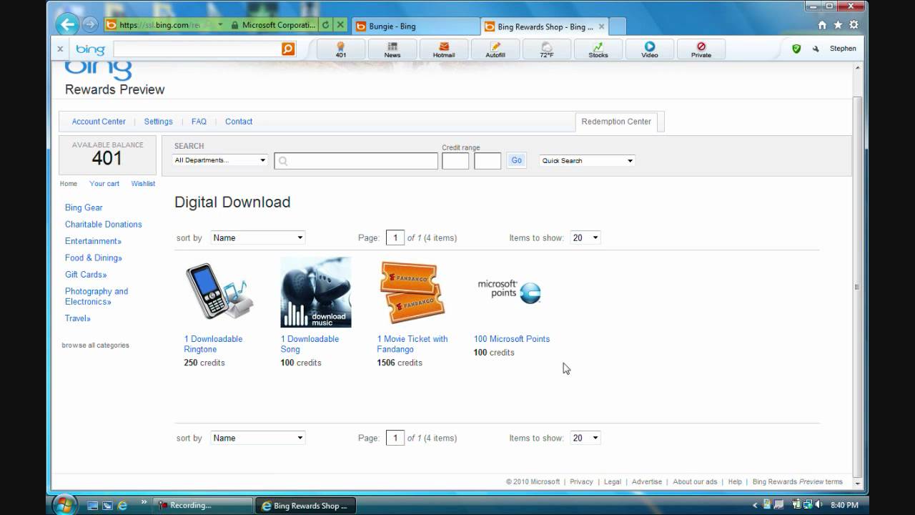
Task: Open the Video toolbar button
Action: click(650, 49)
